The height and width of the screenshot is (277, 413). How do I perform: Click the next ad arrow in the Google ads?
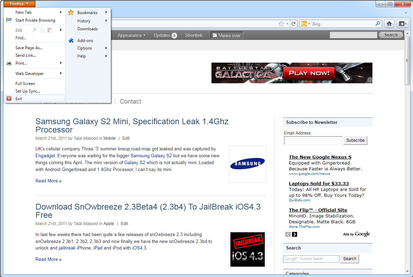click(x=294, y=234)
